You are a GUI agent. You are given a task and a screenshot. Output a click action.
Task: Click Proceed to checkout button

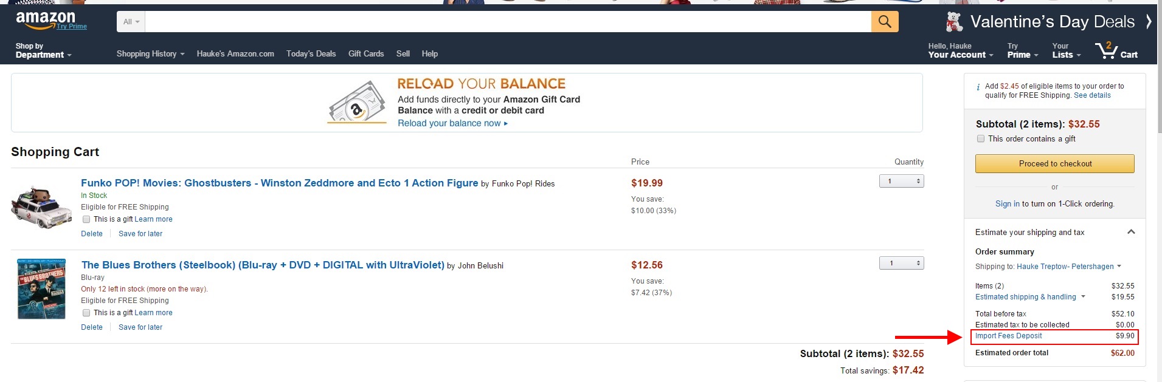(x=1055, y=163)
